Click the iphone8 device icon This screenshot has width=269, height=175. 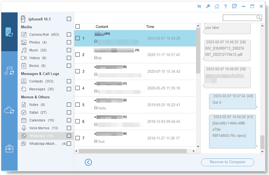pyautogui.click(x=23, y=19)
